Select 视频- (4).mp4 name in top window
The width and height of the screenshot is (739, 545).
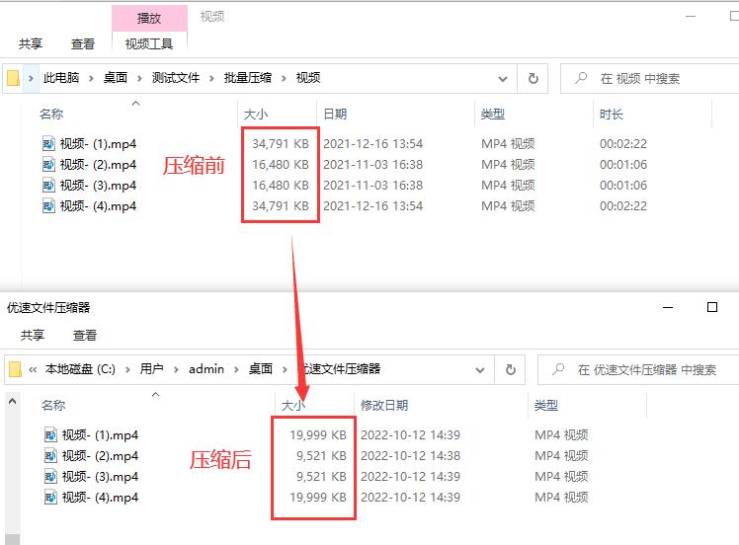tap(98, 205)
